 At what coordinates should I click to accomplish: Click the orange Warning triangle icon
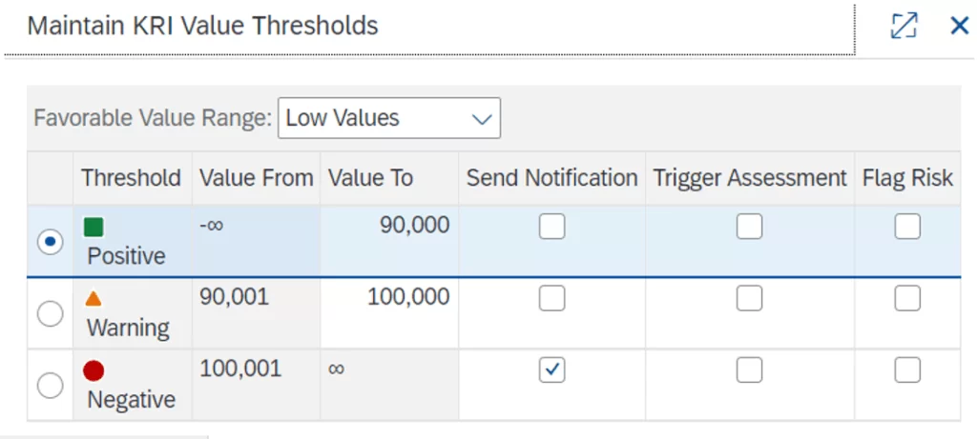[x=94, y=299]
